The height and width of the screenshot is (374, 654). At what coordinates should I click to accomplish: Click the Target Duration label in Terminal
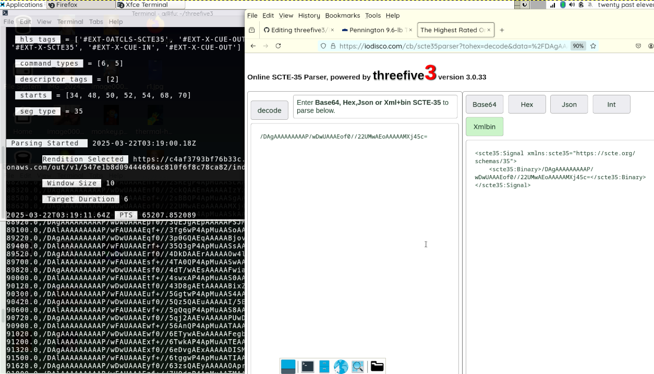tap(81, 199)
